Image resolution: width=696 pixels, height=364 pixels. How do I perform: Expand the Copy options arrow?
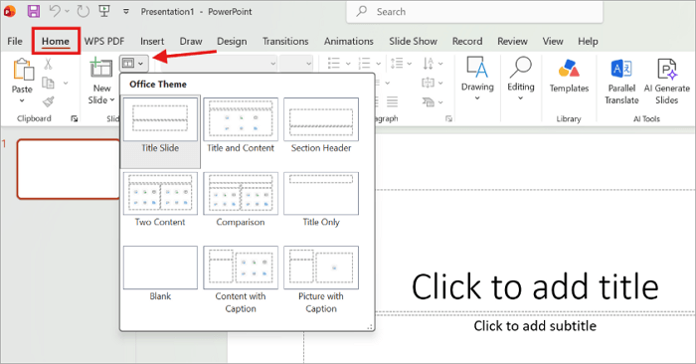(66, 83)
